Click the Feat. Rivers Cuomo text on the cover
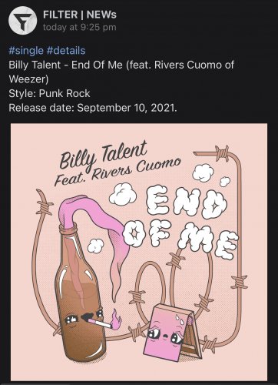 [x=117, y=172]
